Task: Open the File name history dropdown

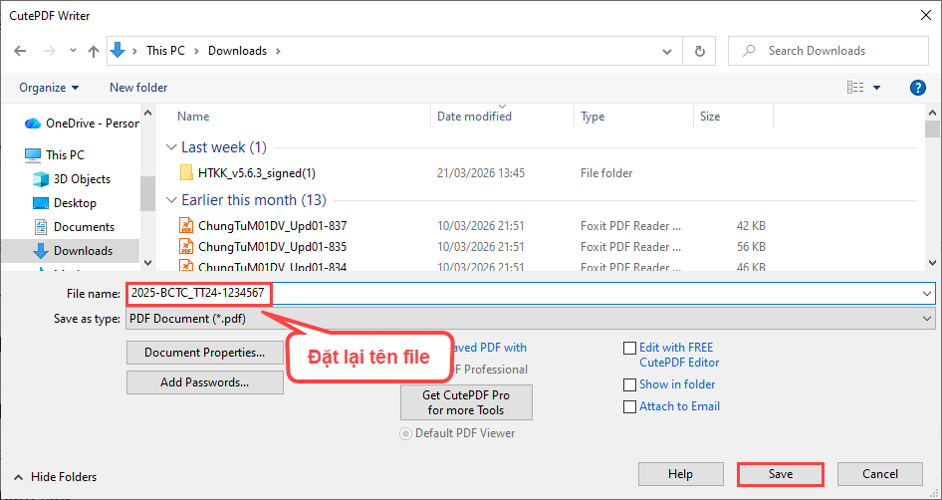Action: coord(928,294)
